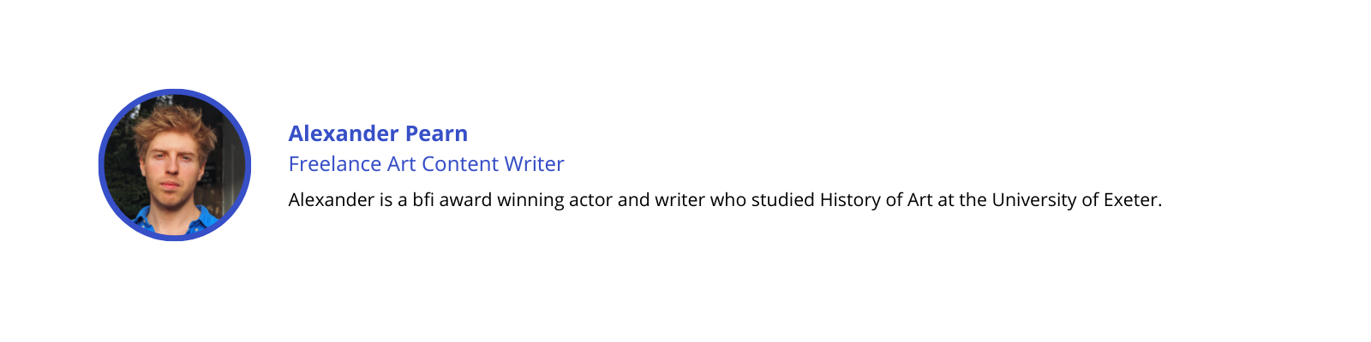Click 'Alexander' at the start of the bio
The image size is (1371, 342).
pos(332,200)
